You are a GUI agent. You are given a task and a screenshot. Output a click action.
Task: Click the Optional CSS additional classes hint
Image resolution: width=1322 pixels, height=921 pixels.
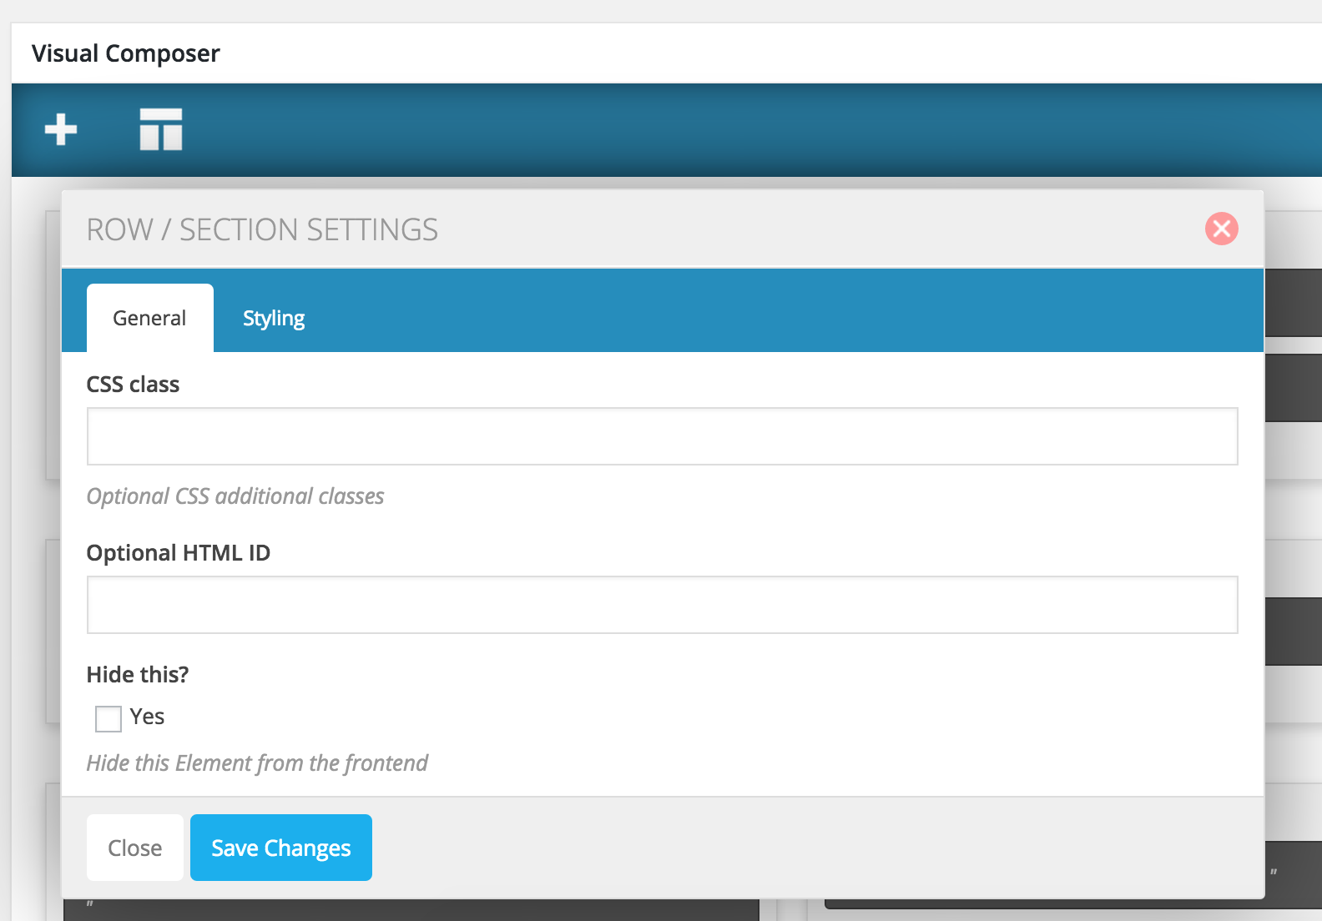pos(235,496)
